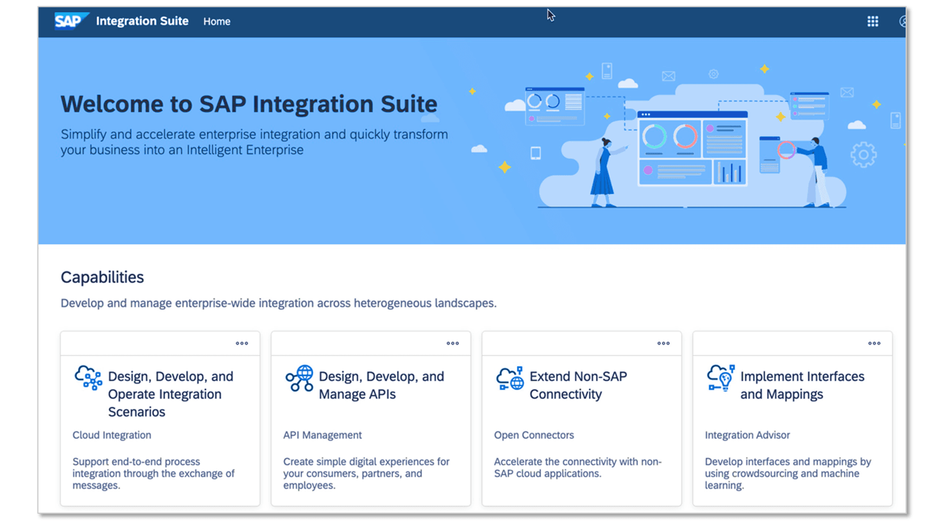Open Design, Develop, and Operate Integration Scenarios
The width and height of the screenshot is (944, 525).
point(171,394)
